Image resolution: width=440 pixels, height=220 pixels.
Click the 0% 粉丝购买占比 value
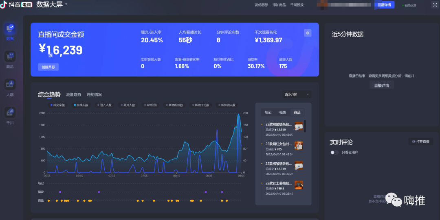click(218, 66)
